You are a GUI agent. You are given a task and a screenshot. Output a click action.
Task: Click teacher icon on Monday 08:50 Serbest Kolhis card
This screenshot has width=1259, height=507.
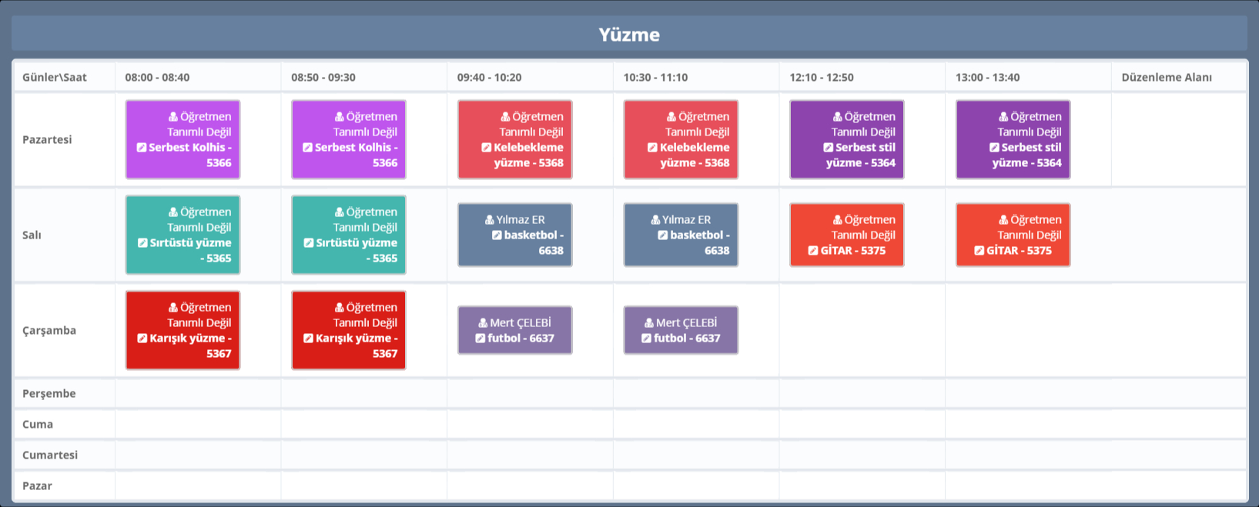pyautogui.click(x=339, y=117)
